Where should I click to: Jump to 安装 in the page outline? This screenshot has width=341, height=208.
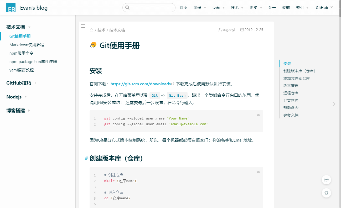[x=287, y=64]
